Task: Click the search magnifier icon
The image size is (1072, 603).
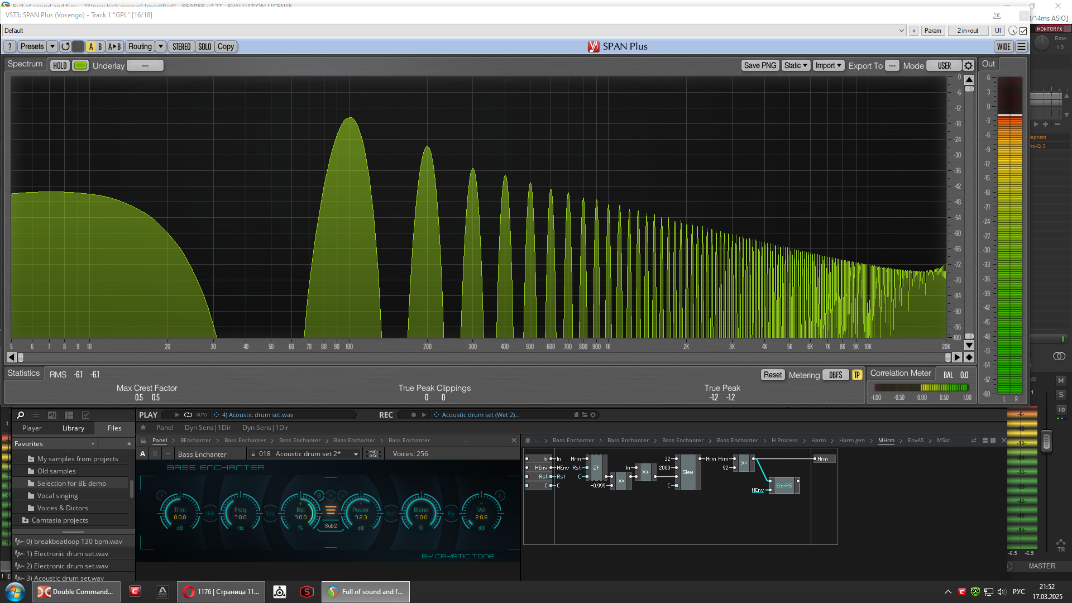Action: point(21,415)
